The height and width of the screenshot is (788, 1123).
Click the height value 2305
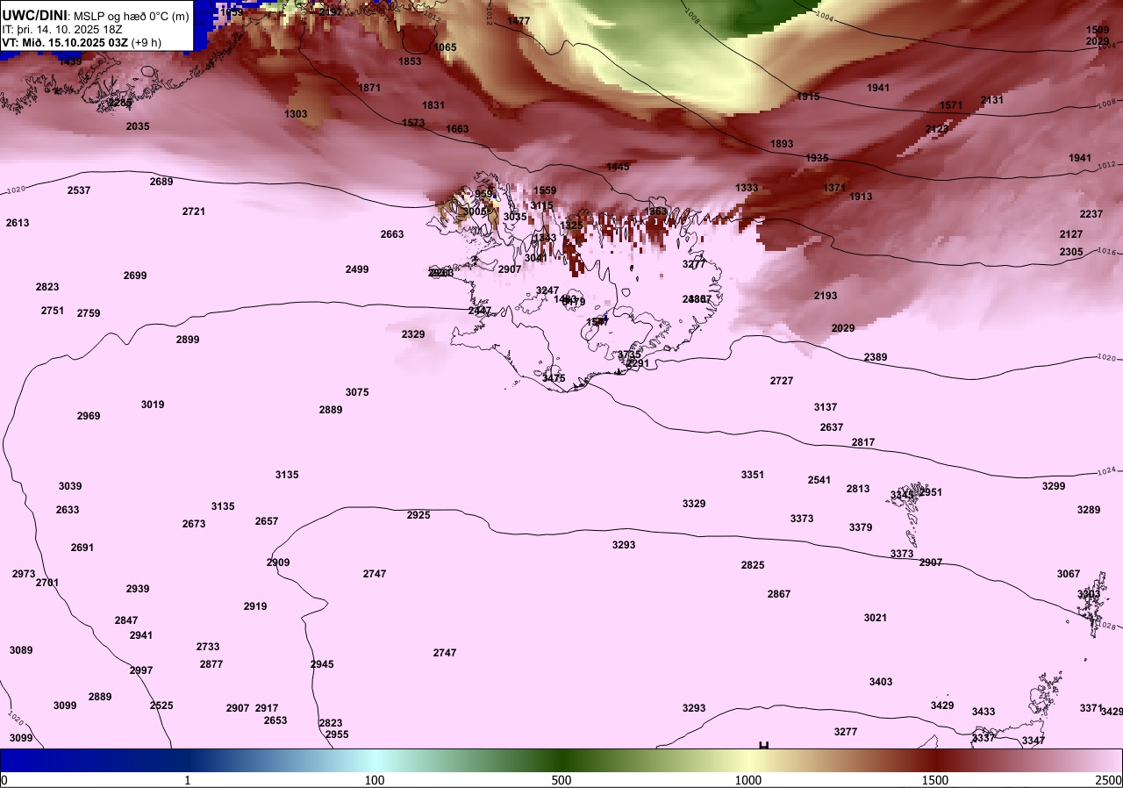click(1071, 252)
